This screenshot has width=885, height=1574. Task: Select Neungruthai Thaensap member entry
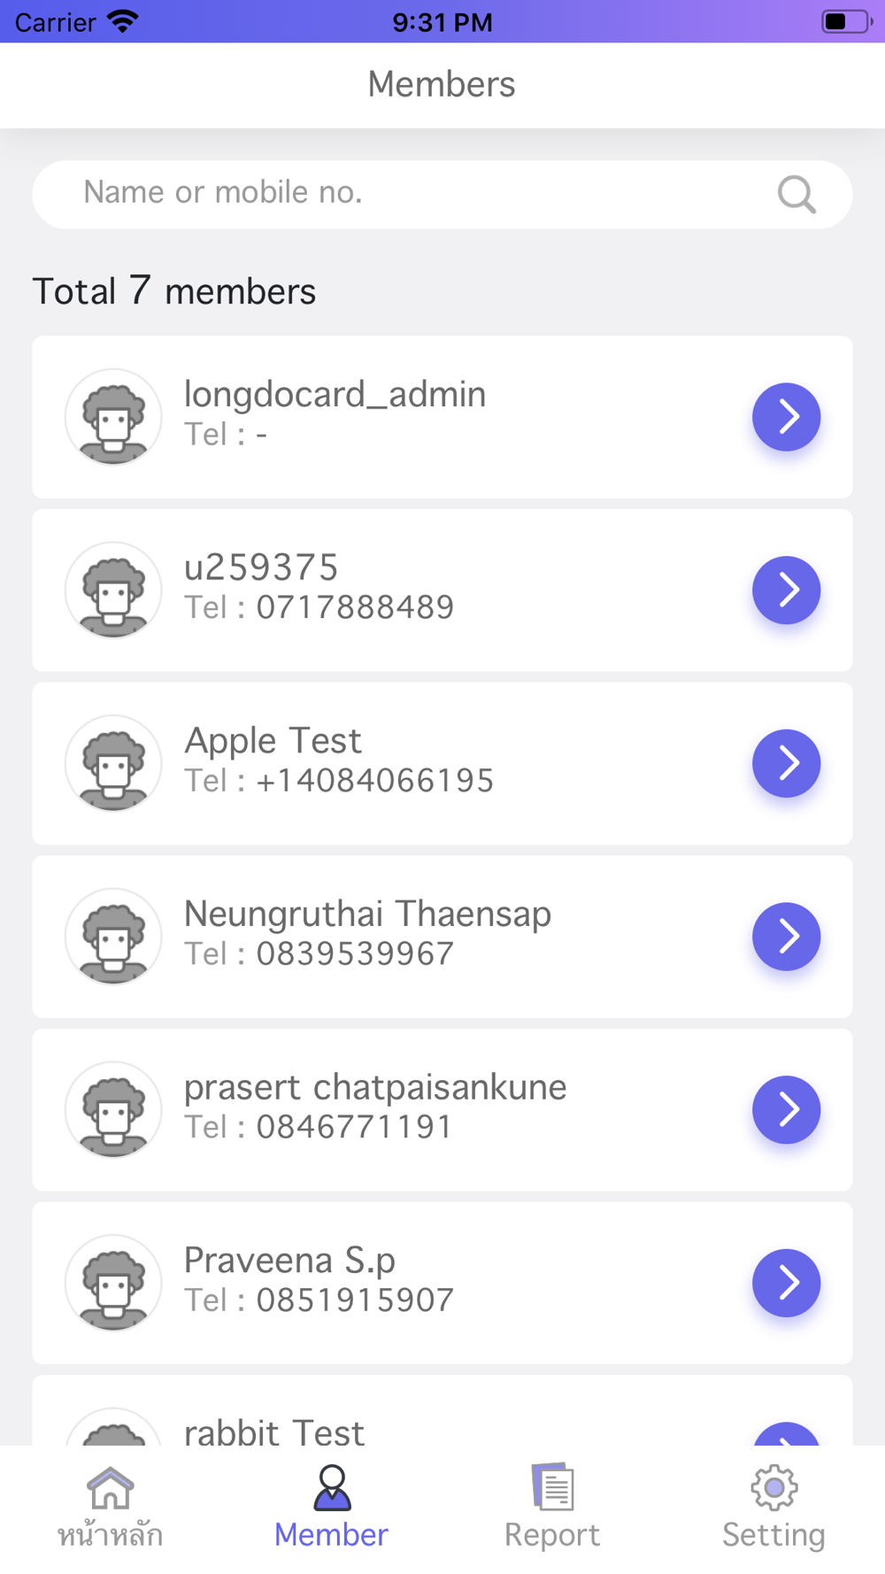442,937
